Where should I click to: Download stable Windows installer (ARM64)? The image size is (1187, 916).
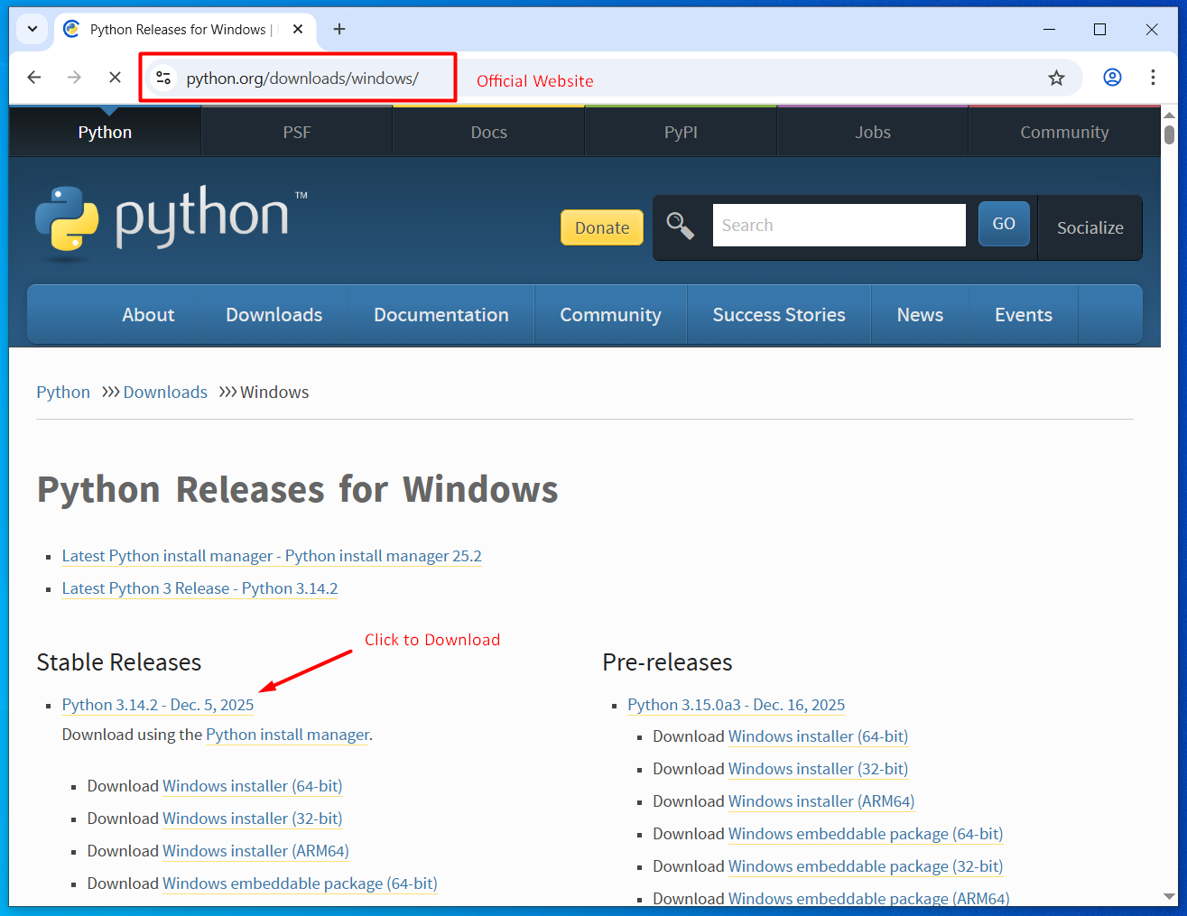click(255, 851)
